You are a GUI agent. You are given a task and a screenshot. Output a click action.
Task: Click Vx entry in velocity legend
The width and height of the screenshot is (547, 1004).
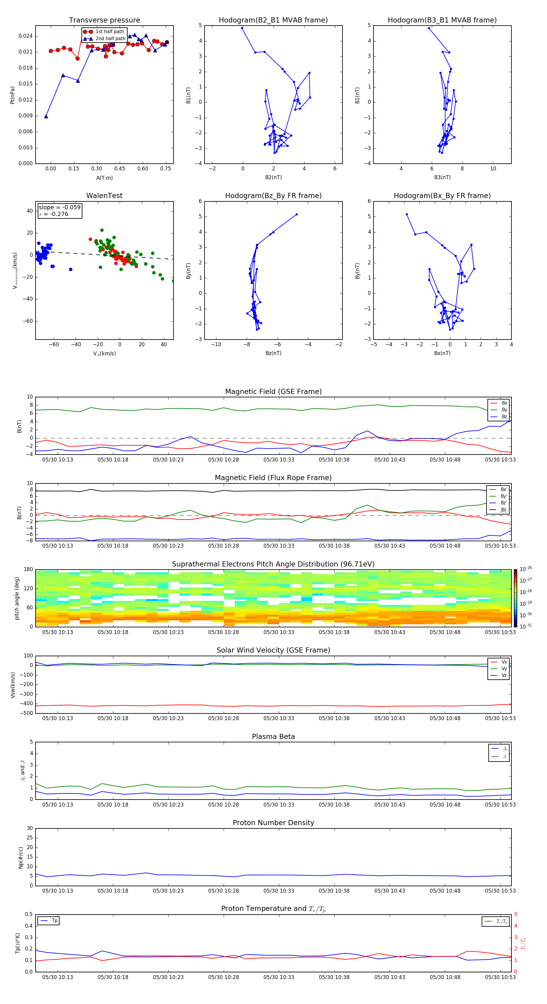[499, 662]
